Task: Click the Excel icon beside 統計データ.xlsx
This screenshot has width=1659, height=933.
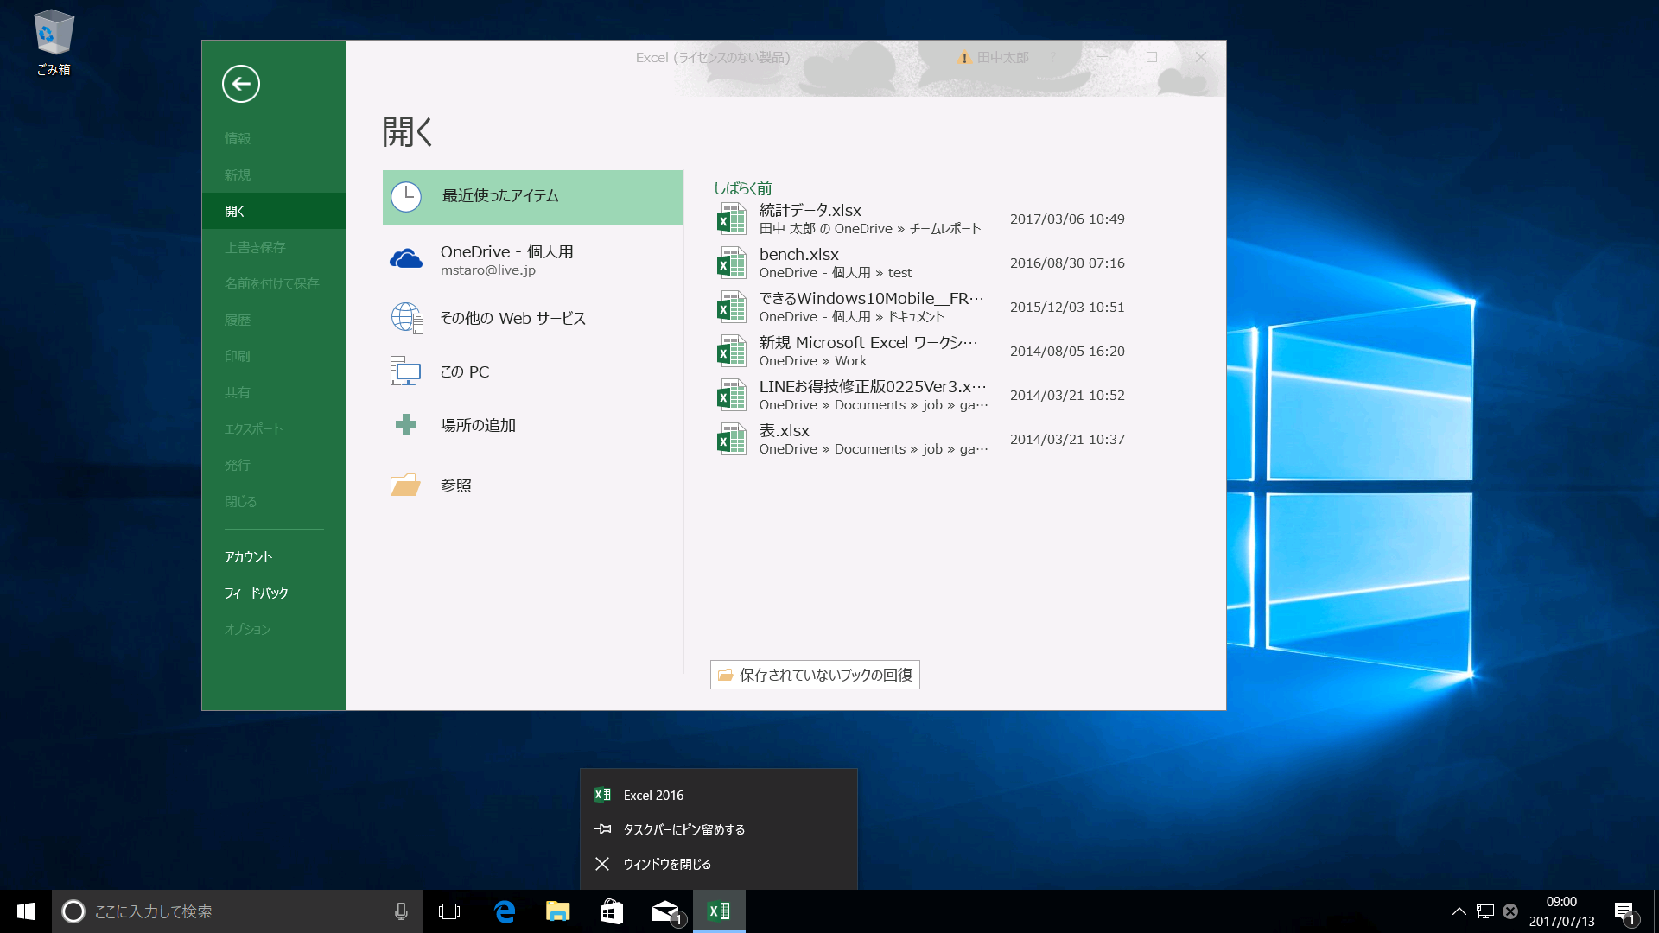Action: (731, 219)
